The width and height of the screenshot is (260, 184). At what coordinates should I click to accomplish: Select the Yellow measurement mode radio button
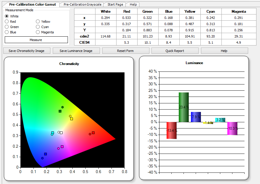tap(38, 22)
